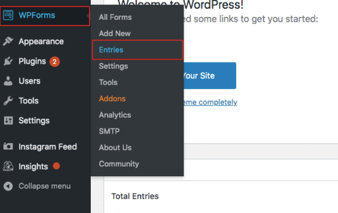Click the Insights MonsterInsights icon
Screen dimensions: 338x213
coord(8,166)
